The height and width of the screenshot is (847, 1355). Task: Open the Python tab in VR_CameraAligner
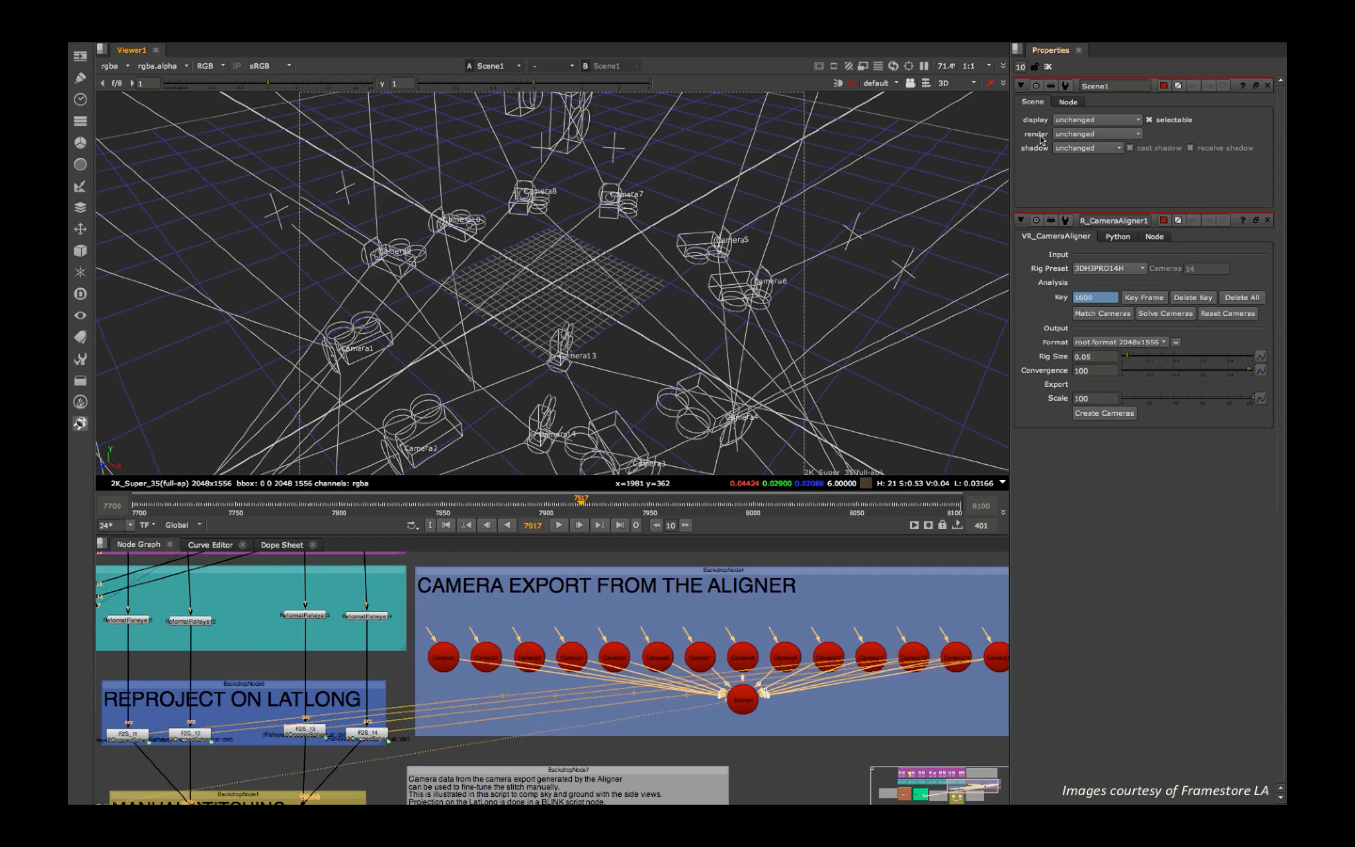pos(1117,236)
